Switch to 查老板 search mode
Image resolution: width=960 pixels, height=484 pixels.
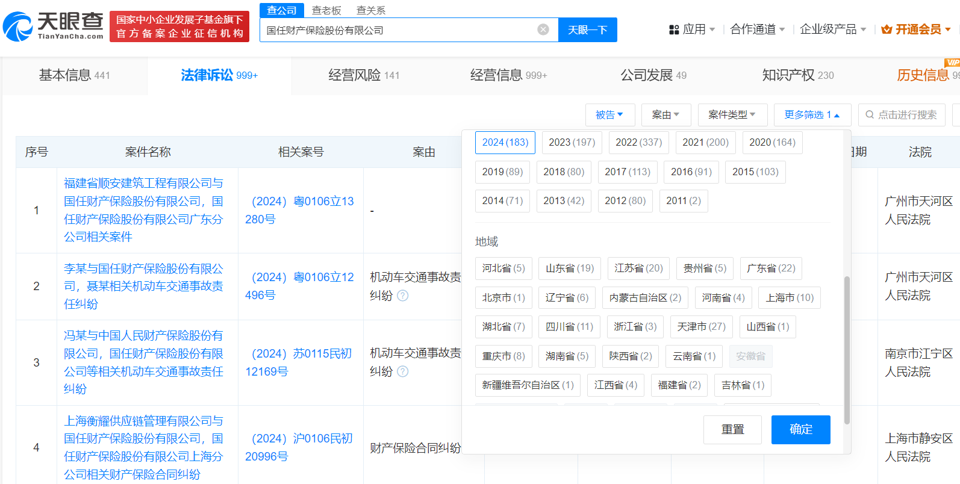tap(326, 10)
